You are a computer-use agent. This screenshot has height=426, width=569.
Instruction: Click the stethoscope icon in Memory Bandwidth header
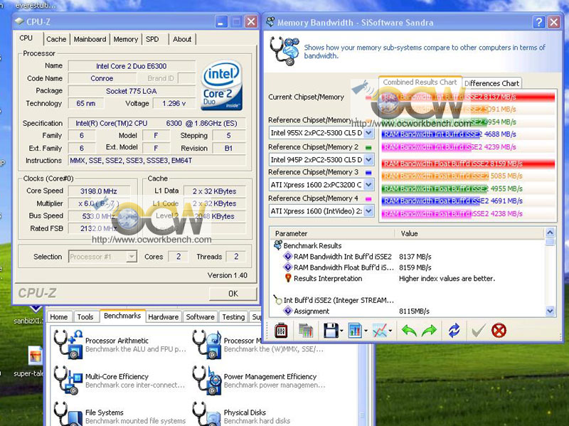coord(284,51)
